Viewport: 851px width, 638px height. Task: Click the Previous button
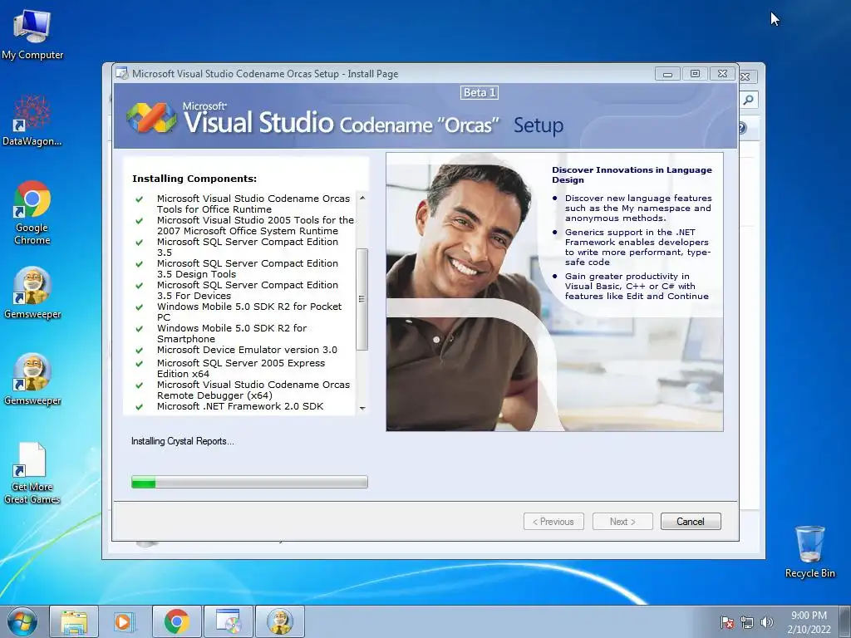553,522
